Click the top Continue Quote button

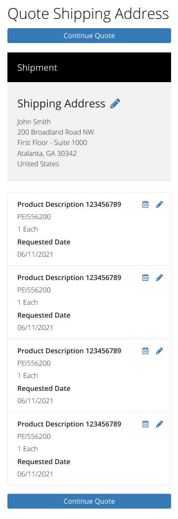tap(89, 36)
